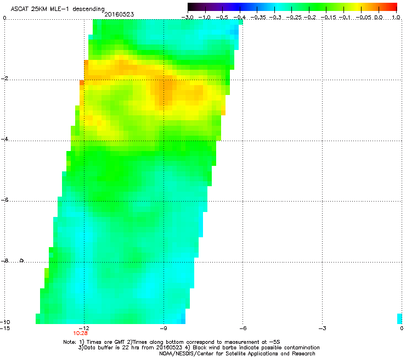Click the color bar label "-0.05"
Image resolution: width=406 pixels, height=357 pixels.
coord(364,18)
